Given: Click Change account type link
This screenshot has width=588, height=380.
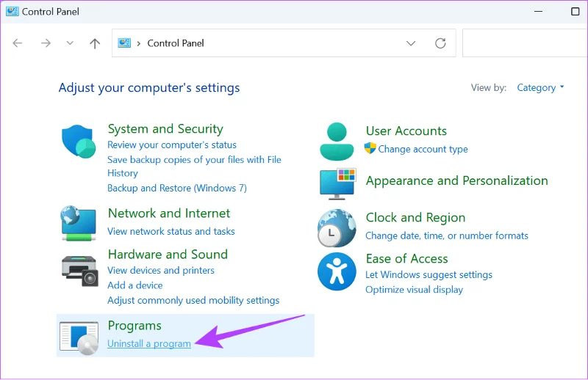Looking at the screenshot, I should 423,149.
